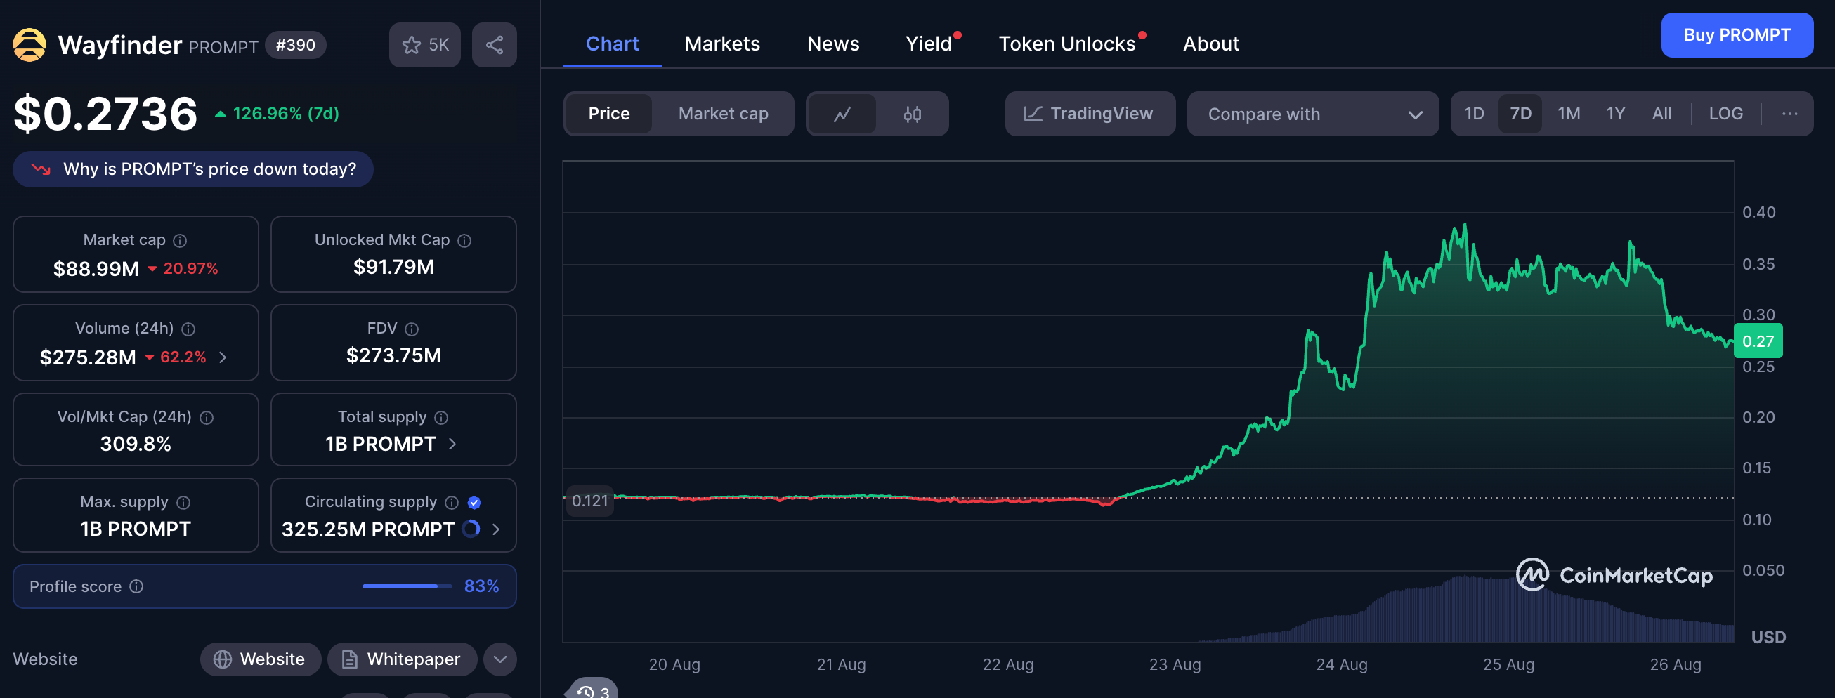Image resolution: width=1835 pixels, height=698 pixels.
Task: Set chart range to 1D
Action: point(1474,114)
